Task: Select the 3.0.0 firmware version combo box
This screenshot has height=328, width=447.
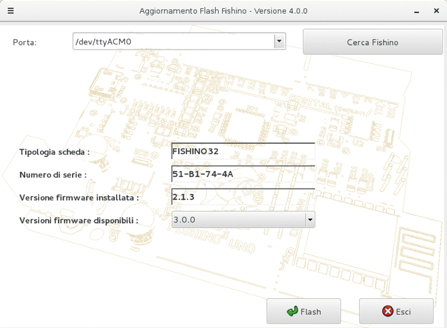Action: click(x=238, y=219)
